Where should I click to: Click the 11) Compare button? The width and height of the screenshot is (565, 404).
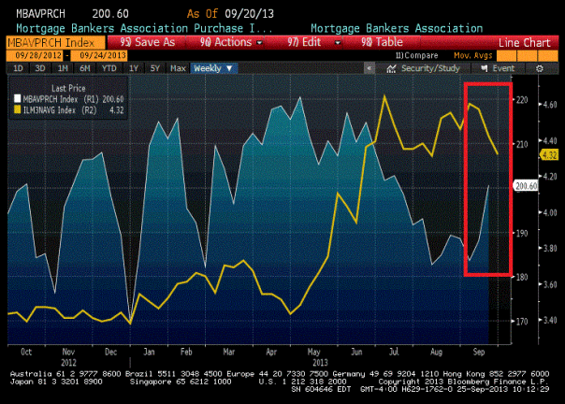[x=416, y=55]
